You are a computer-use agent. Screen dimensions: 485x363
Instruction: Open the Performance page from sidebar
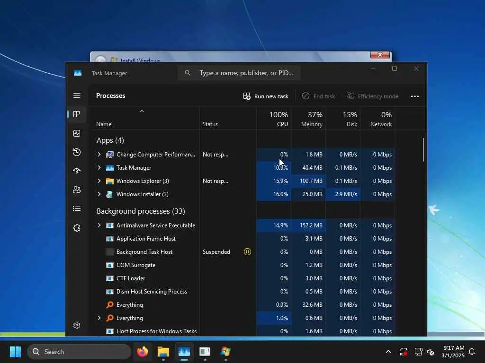(x=77, y=133)
